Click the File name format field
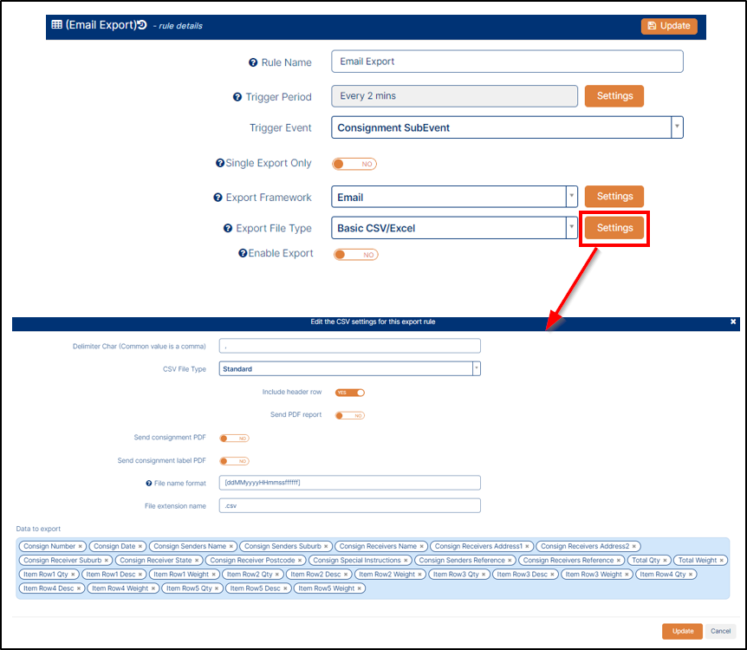The width and height of the screenshot is (747, 650). 350,482
